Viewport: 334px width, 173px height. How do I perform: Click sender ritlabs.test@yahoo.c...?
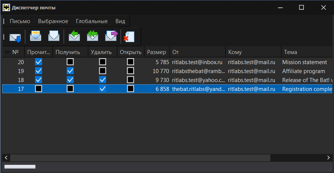pyautogui.click(x=198, y=80)
